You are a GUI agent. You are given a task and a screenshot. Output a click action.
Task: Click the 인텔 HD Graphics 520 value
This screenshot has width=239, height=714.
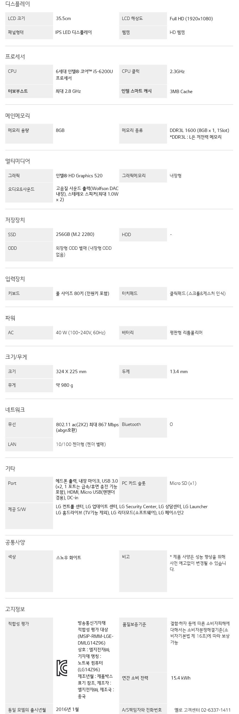pyautogui.click(x=79, y=176)
